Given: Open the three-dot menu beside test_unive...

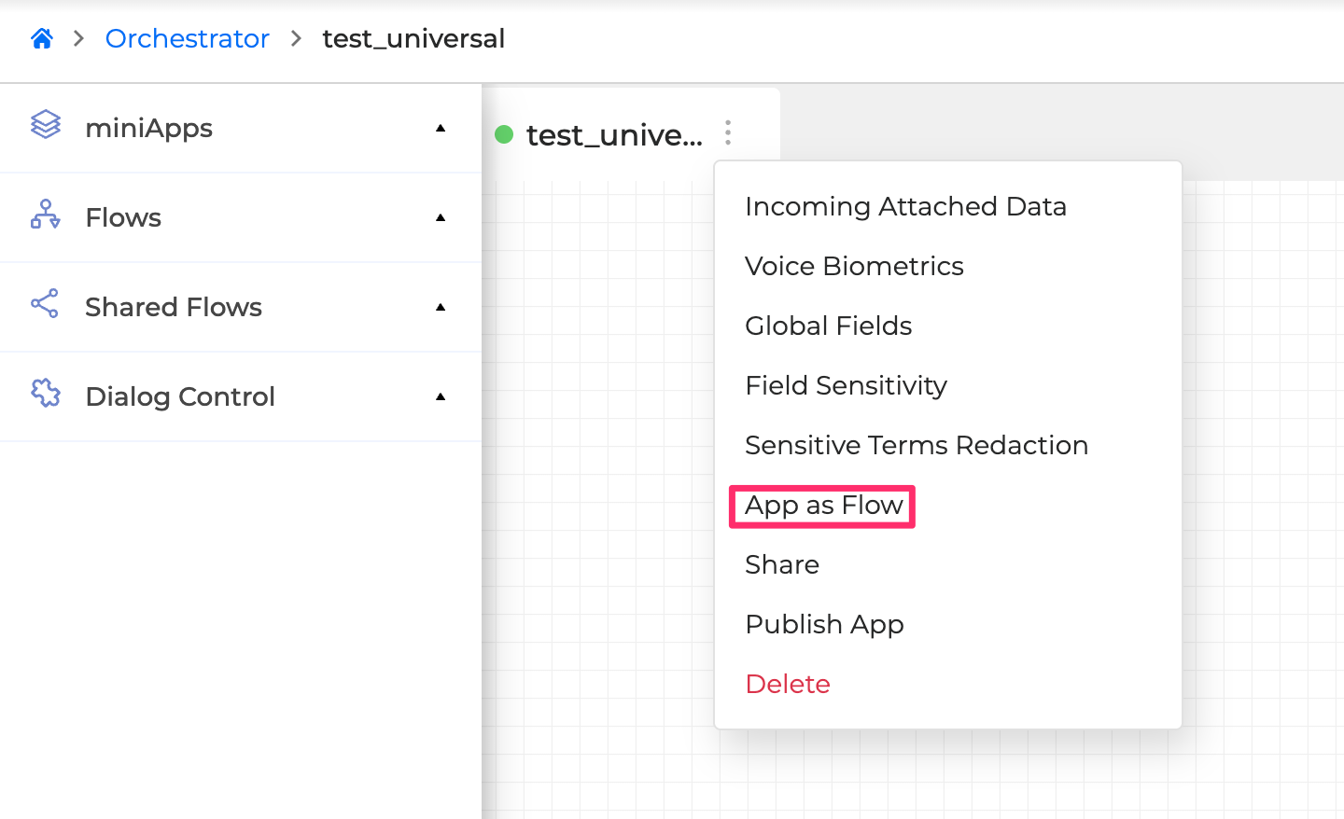Looking at the screenshot, I should click(728, 133).
